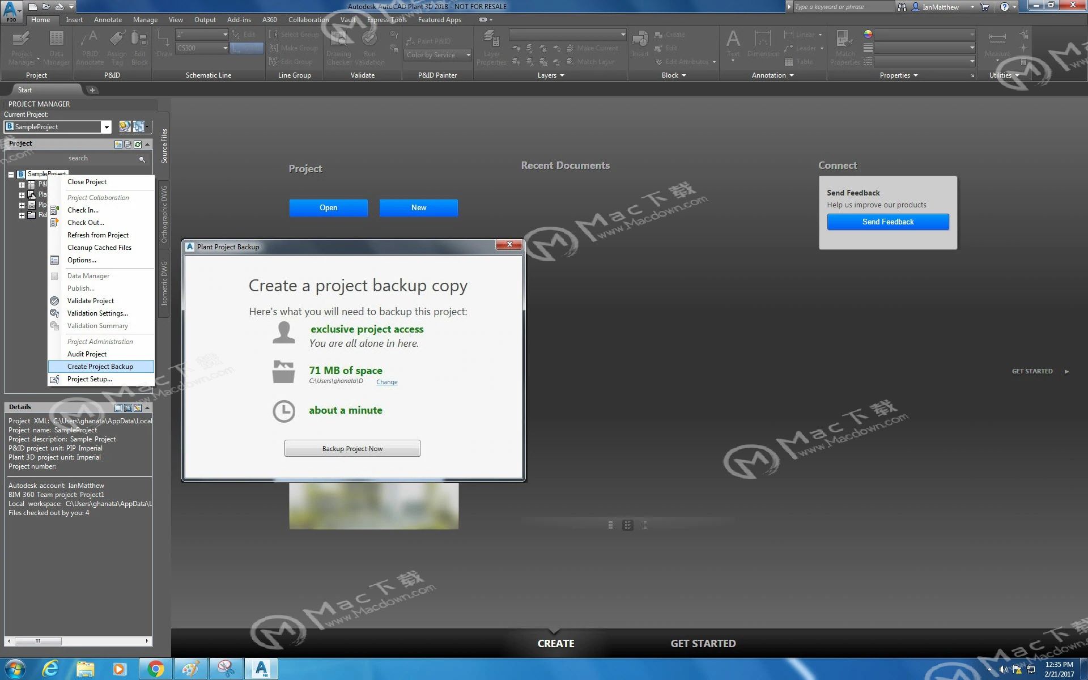The width and height of the screenshot is (1088, 680).
Task: Click the globe icon beside Current Project box
Action: pyautogui.click(x=125, y=127)
